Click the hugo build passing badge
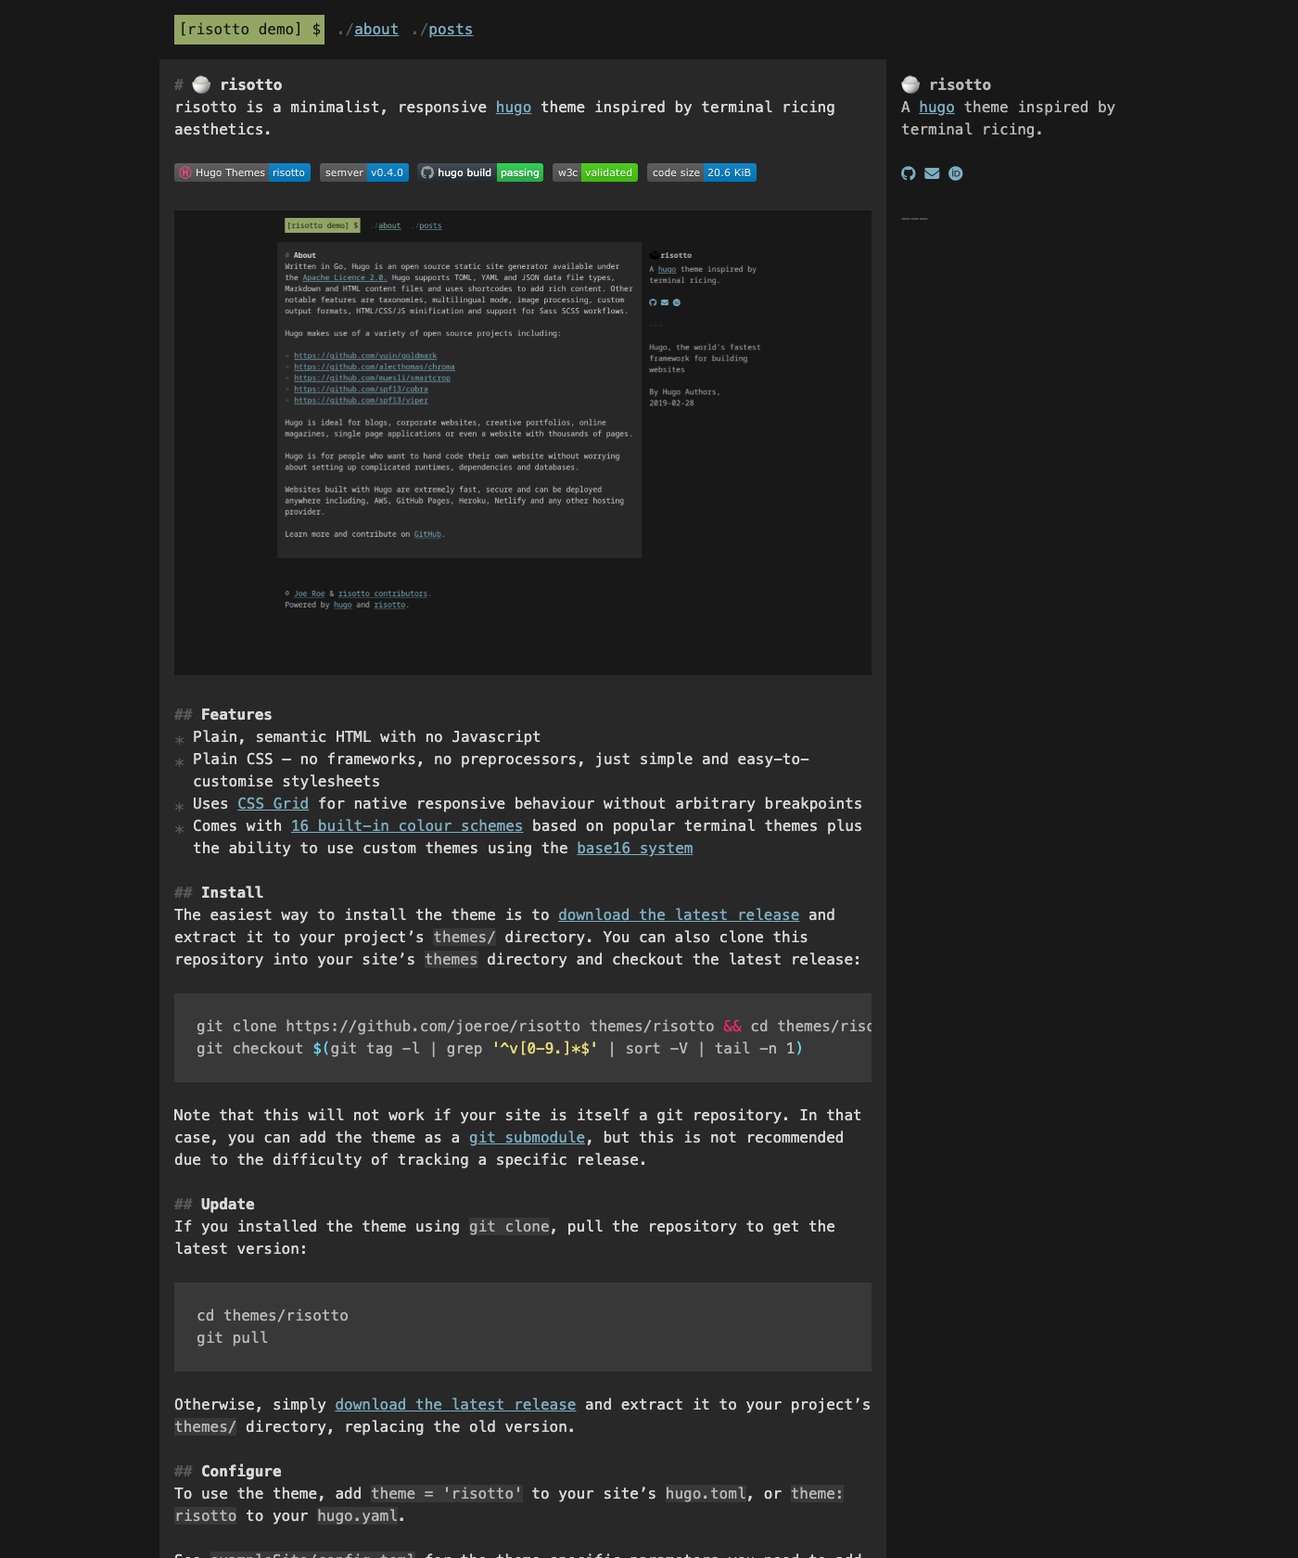This screenshot has width=1298, height=1558. pyautogui.click(x=480, y=172)
